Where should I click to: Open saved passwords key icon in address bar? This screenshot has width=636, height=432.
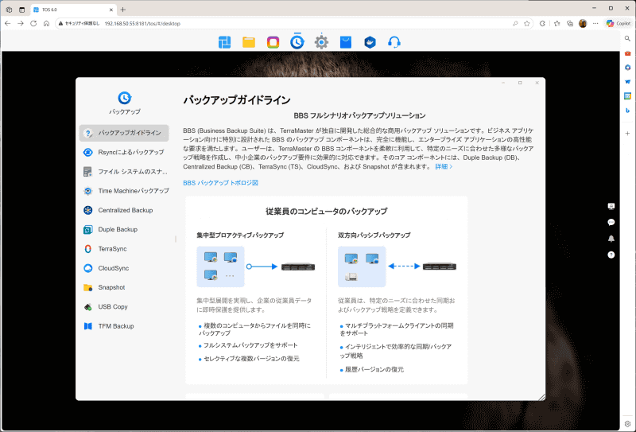pyautogui.click(x=515, y=24)
